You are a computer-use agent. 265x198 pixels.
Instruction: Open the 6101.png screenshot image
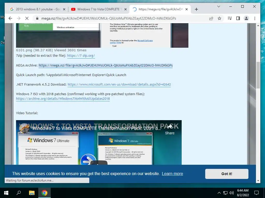coord(102,35)
